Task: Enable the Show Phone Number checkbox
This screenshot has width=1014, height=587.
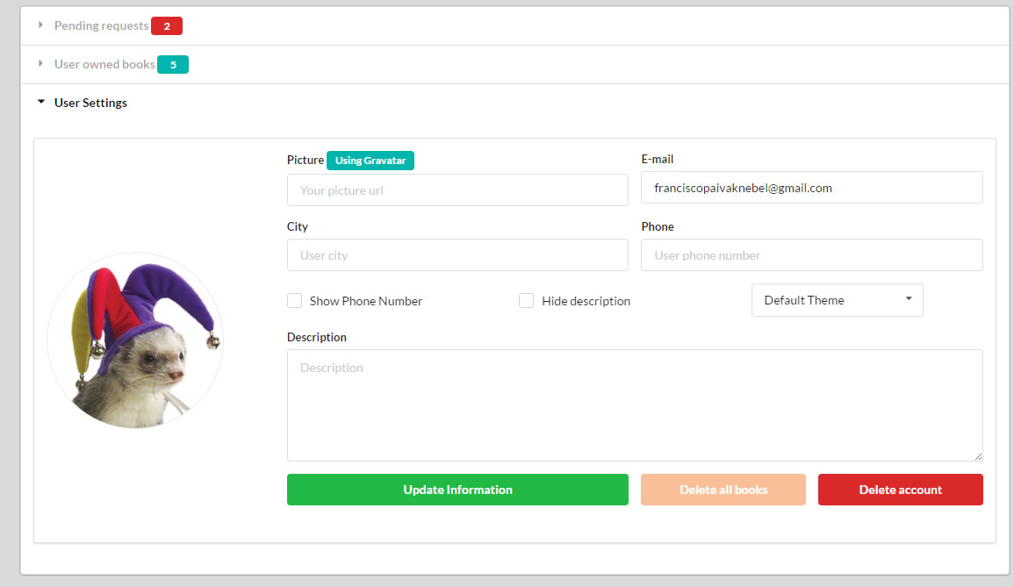Action: [x=294, y=301]
